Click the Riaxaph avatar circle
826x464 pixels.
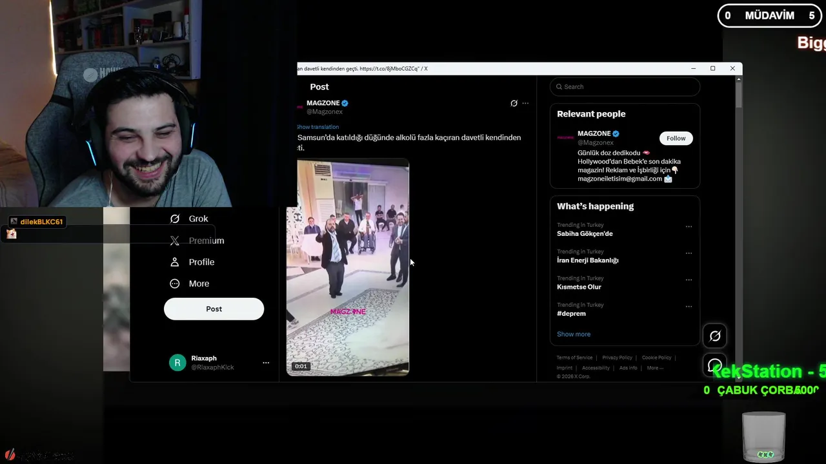click(x=177, y=363)
